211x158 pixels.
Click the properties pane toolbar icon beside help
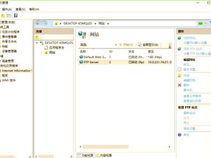[x=9, y=16]
